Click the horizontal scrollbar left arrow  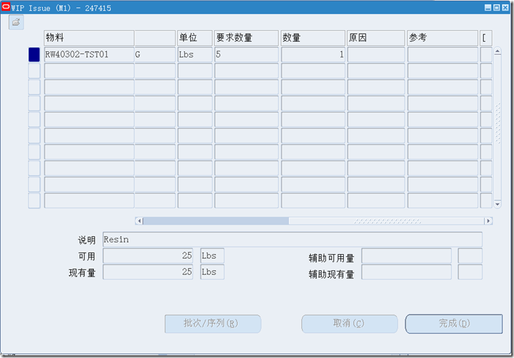[x=139, y=221]
